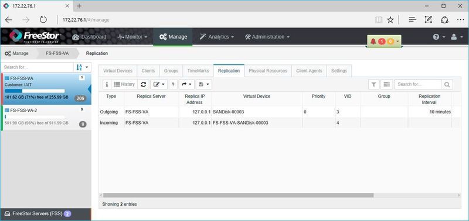This screenshot has height=221, width=469.
Task: Click the red alert count badge
Action: [x=382, y=42]
